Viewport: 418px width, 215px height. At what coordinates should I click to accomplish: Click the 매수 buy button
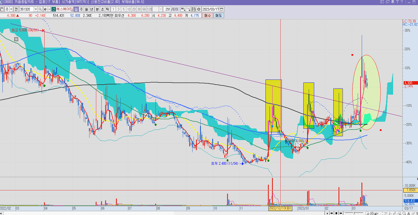[x=208, y=15]
